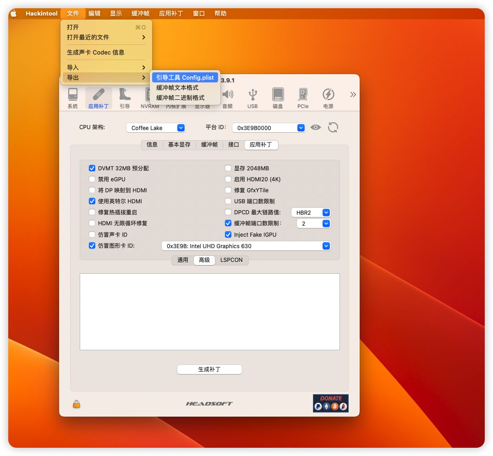Open the Intel UHD Graphics 630 dropdown
This screenshot has height=456, width=493.
click(246, 246)
